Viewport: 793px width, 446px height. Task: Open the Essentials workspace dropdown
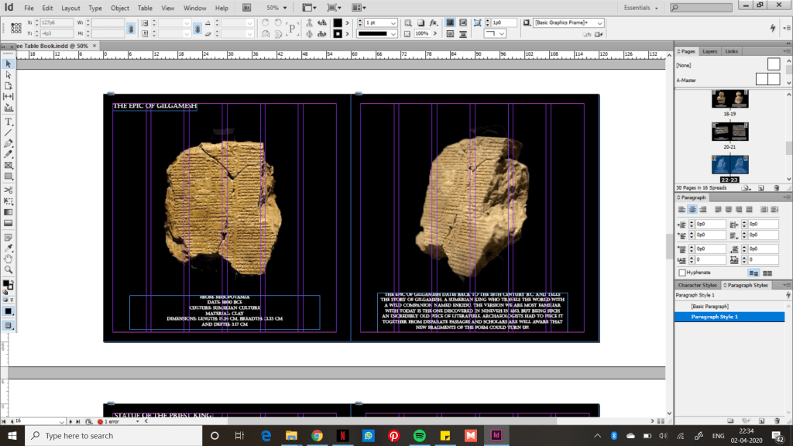click(646, 8)
